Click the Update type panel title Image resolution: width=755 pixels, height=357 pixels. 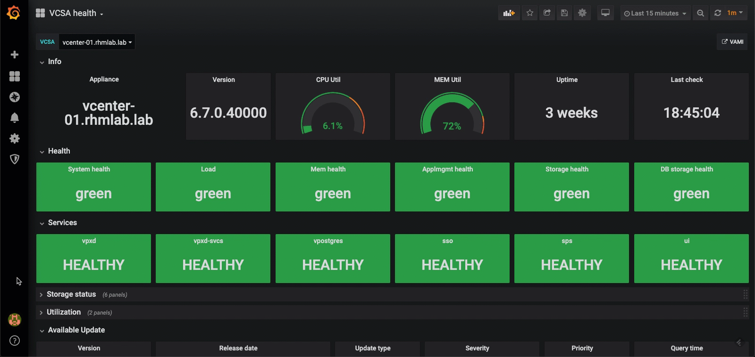[373, 348]
